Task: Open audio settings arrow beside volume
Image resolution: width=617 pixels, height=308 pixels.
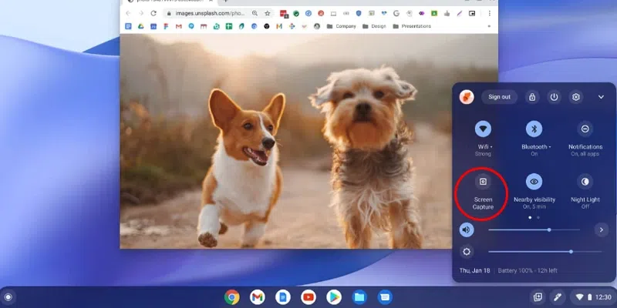Action: pyautogui.click(x=602, y=229)
